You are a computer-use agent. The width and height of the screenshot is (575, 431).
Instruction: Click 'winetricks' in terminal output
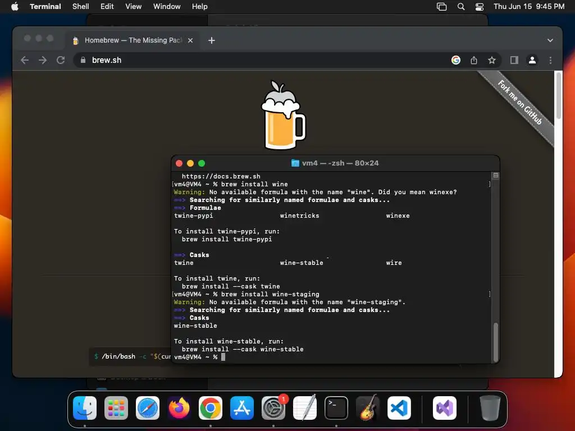pyautogui.click(x=300, y=215)
